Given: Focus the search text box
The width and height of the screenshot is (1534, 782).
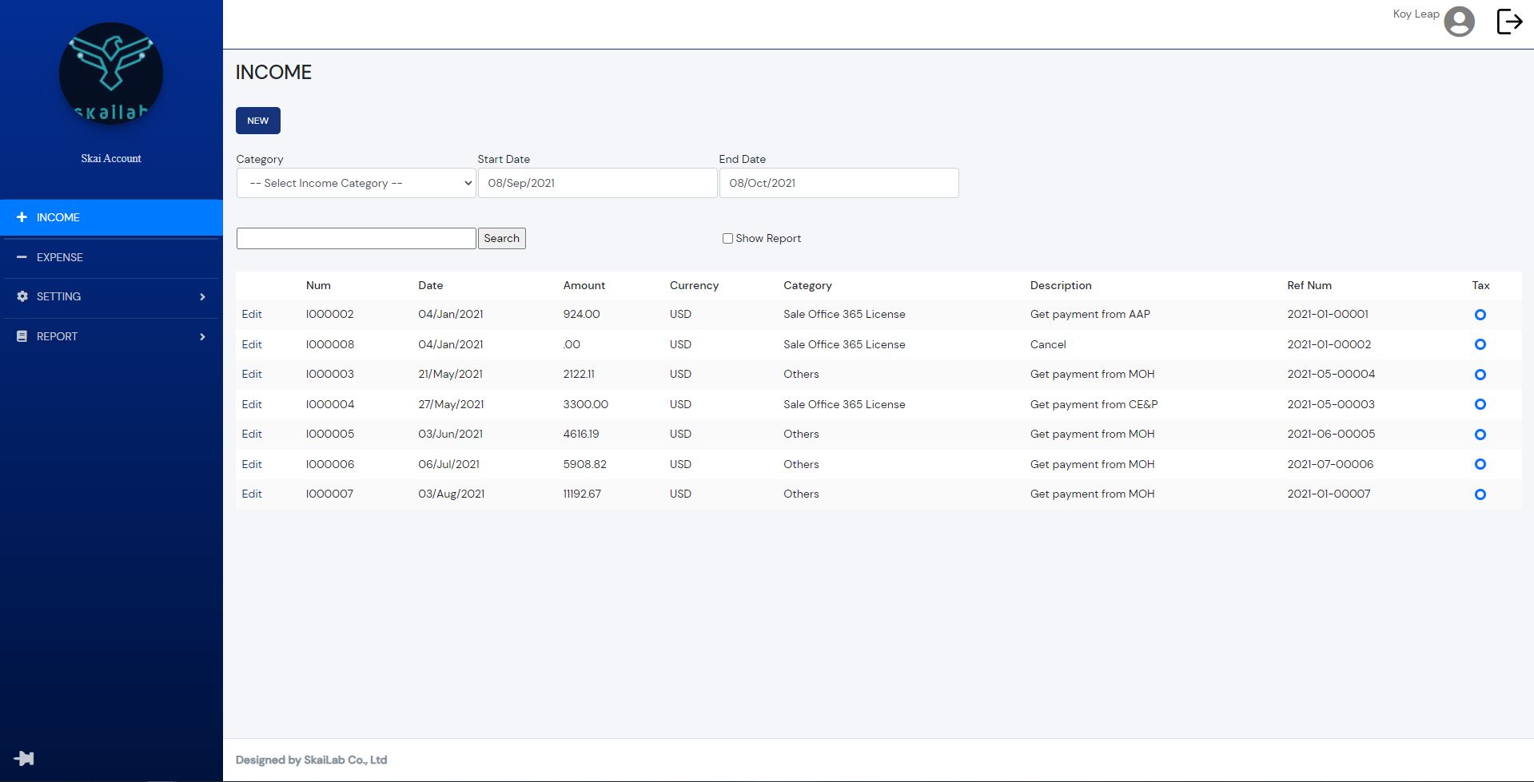Looking at the screenshot, I should 356,238.
